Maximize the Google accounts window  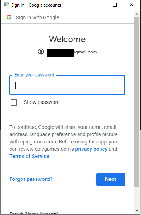(115, 5)
